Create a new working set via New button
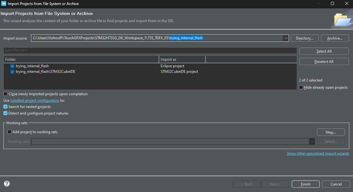The width and height of the screenshot is (353, 192). point(331,132)
